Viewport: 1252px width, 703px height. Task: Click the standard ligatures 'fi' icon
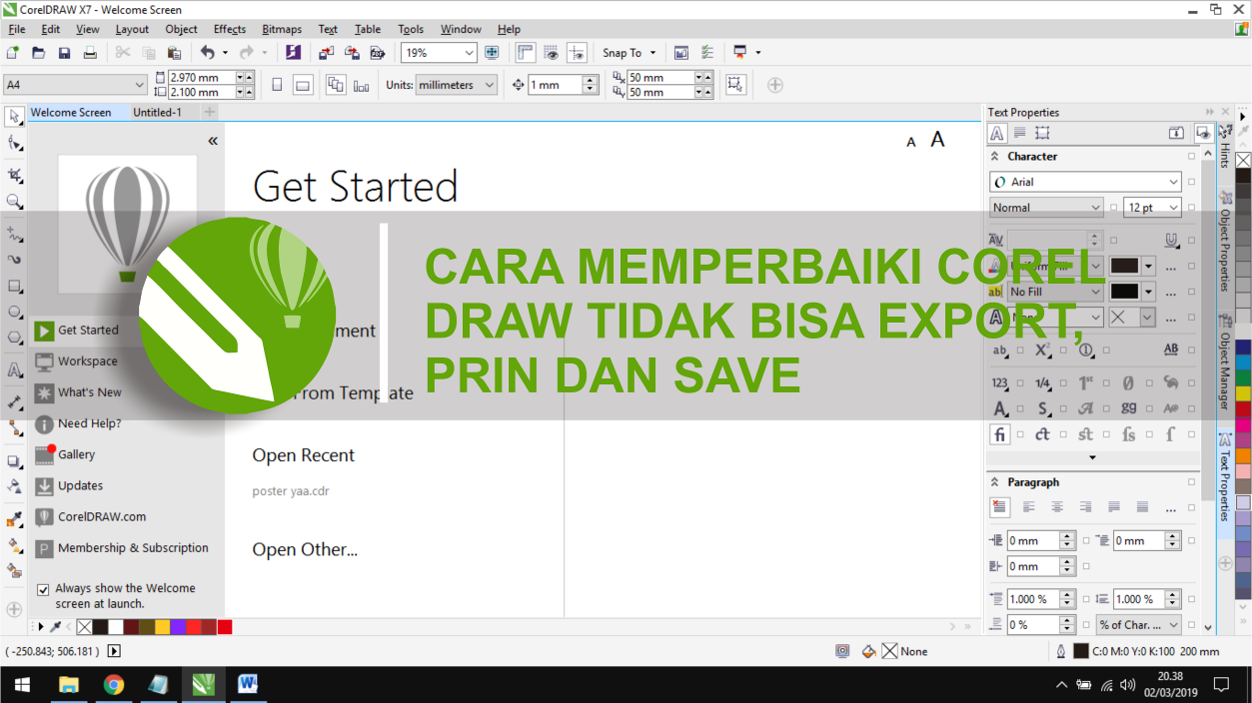click(x=999, y=434)
